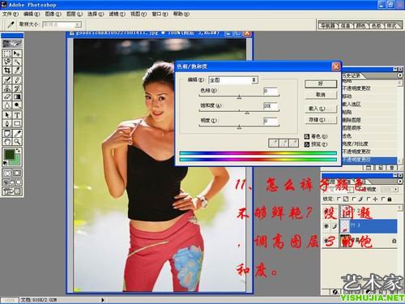This screenshot has width=405, height=304.
Task: Switch to the 导航器 palette tab
Action: [327, 26]
